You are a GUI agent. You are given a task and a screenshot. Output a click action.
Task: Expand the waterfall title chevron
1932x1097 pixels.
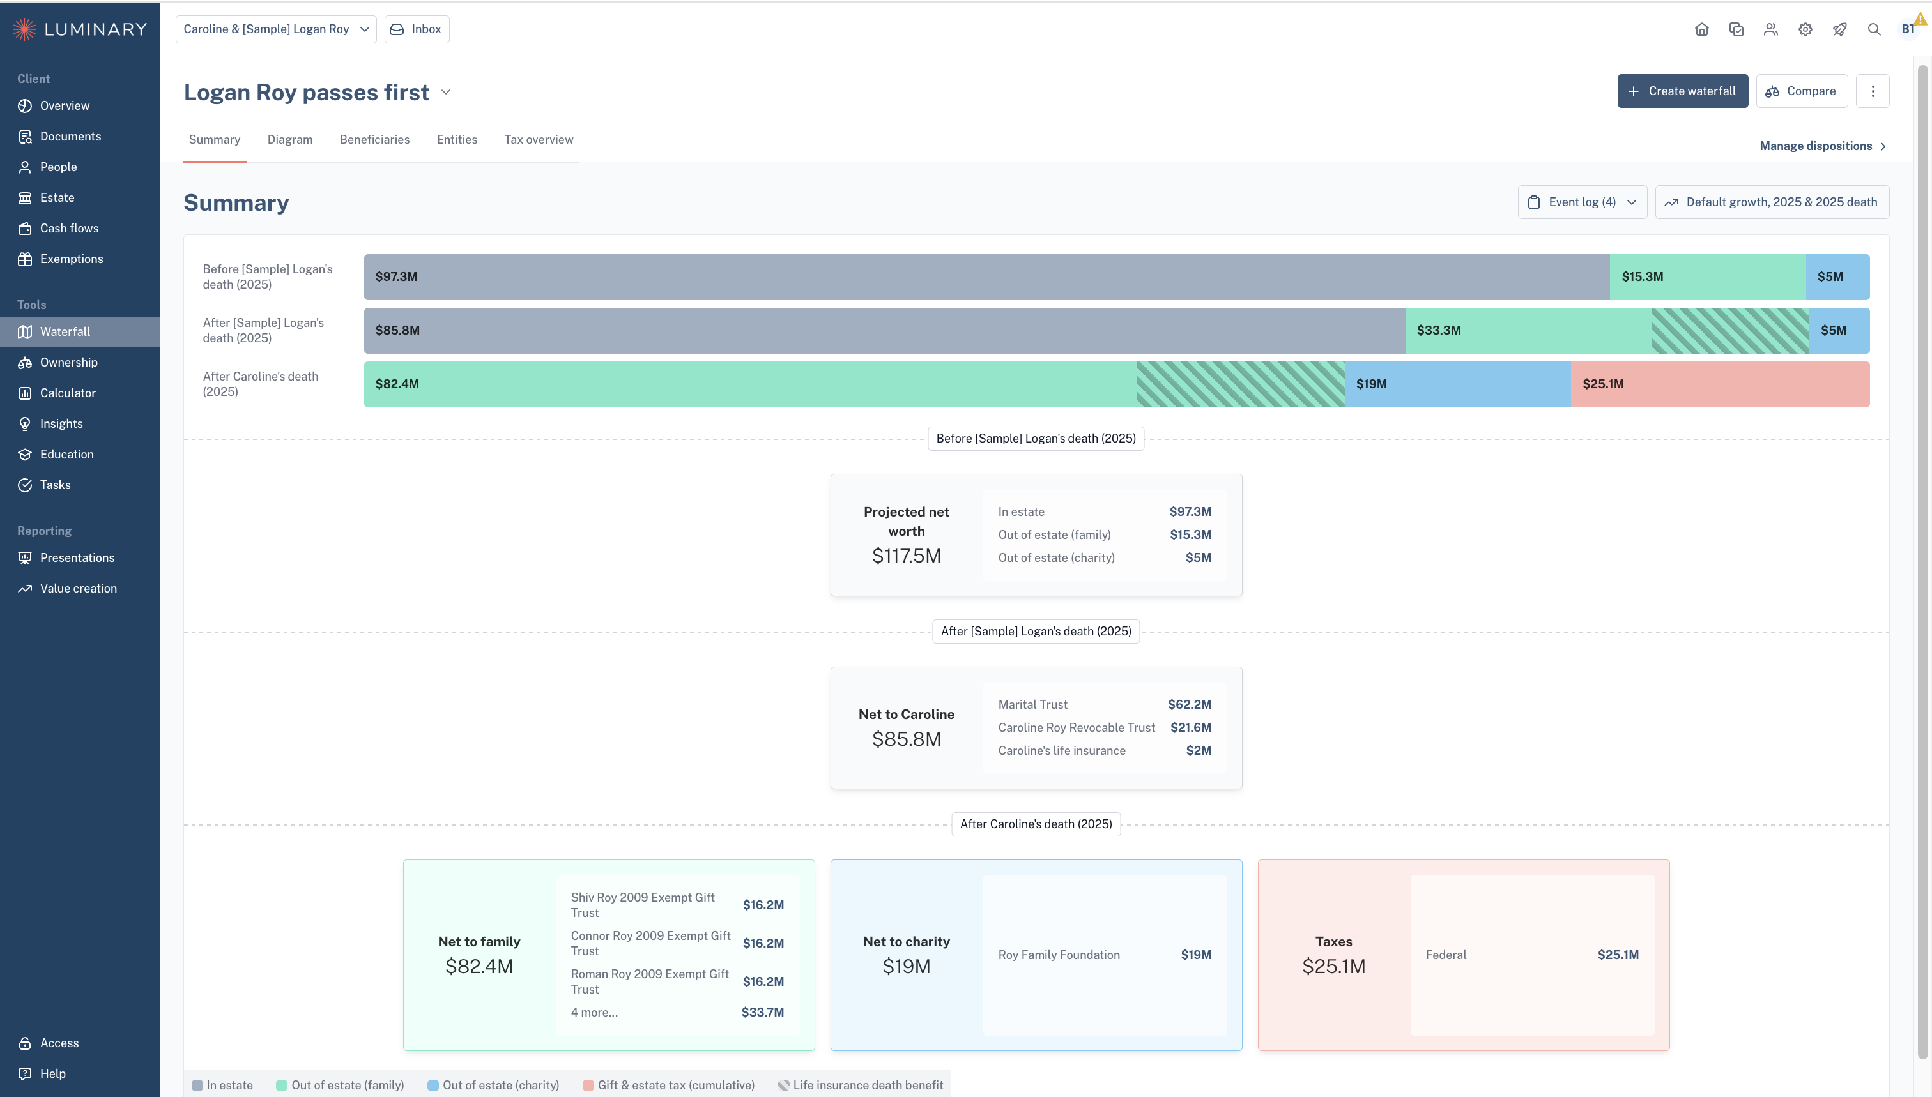(x=445, y=92)
